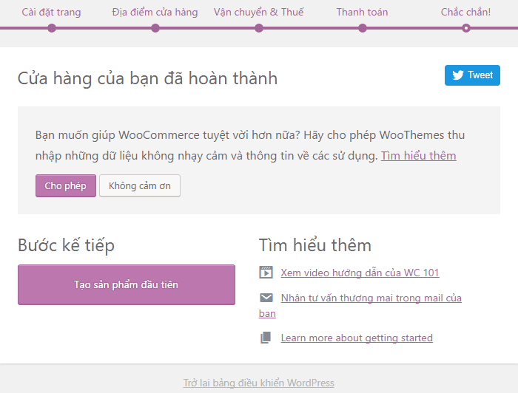Open Xem video hướng dẫn của WC 101

pos(360,273)
